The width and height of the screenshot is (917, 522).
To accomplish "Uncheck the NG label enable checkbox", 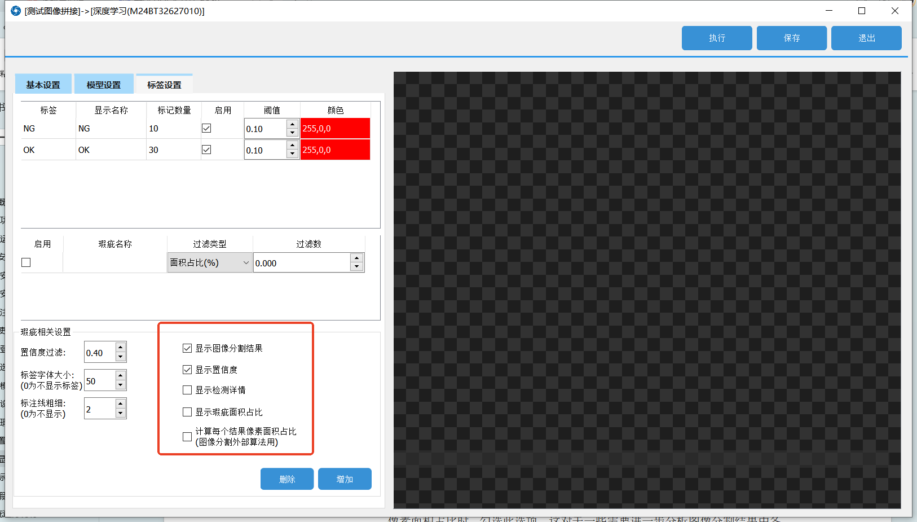I will (206, 128).
